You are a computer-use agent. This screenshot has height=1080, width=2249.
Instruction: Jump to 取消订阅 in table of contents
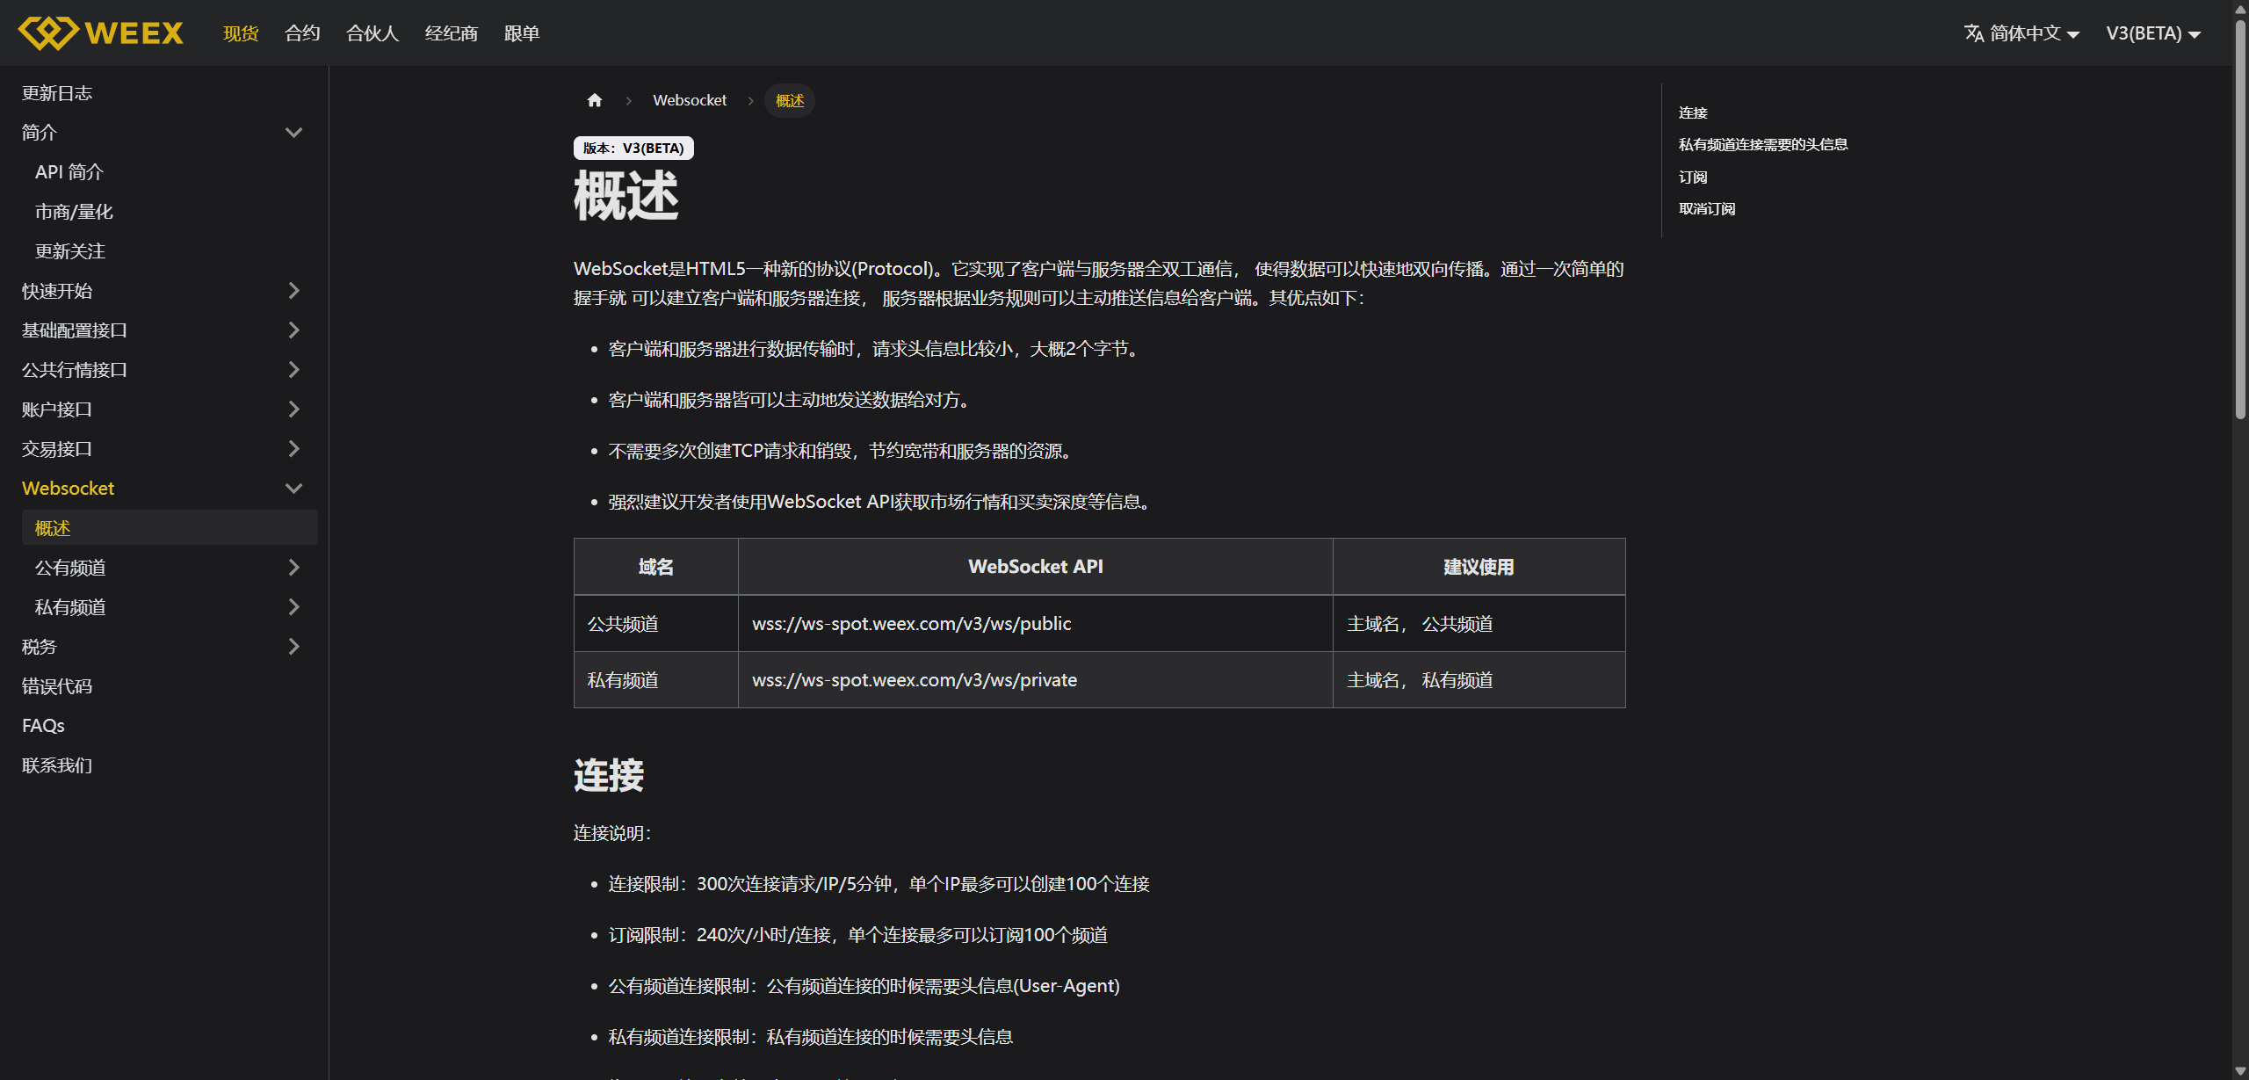click(x=1707, y=208)
